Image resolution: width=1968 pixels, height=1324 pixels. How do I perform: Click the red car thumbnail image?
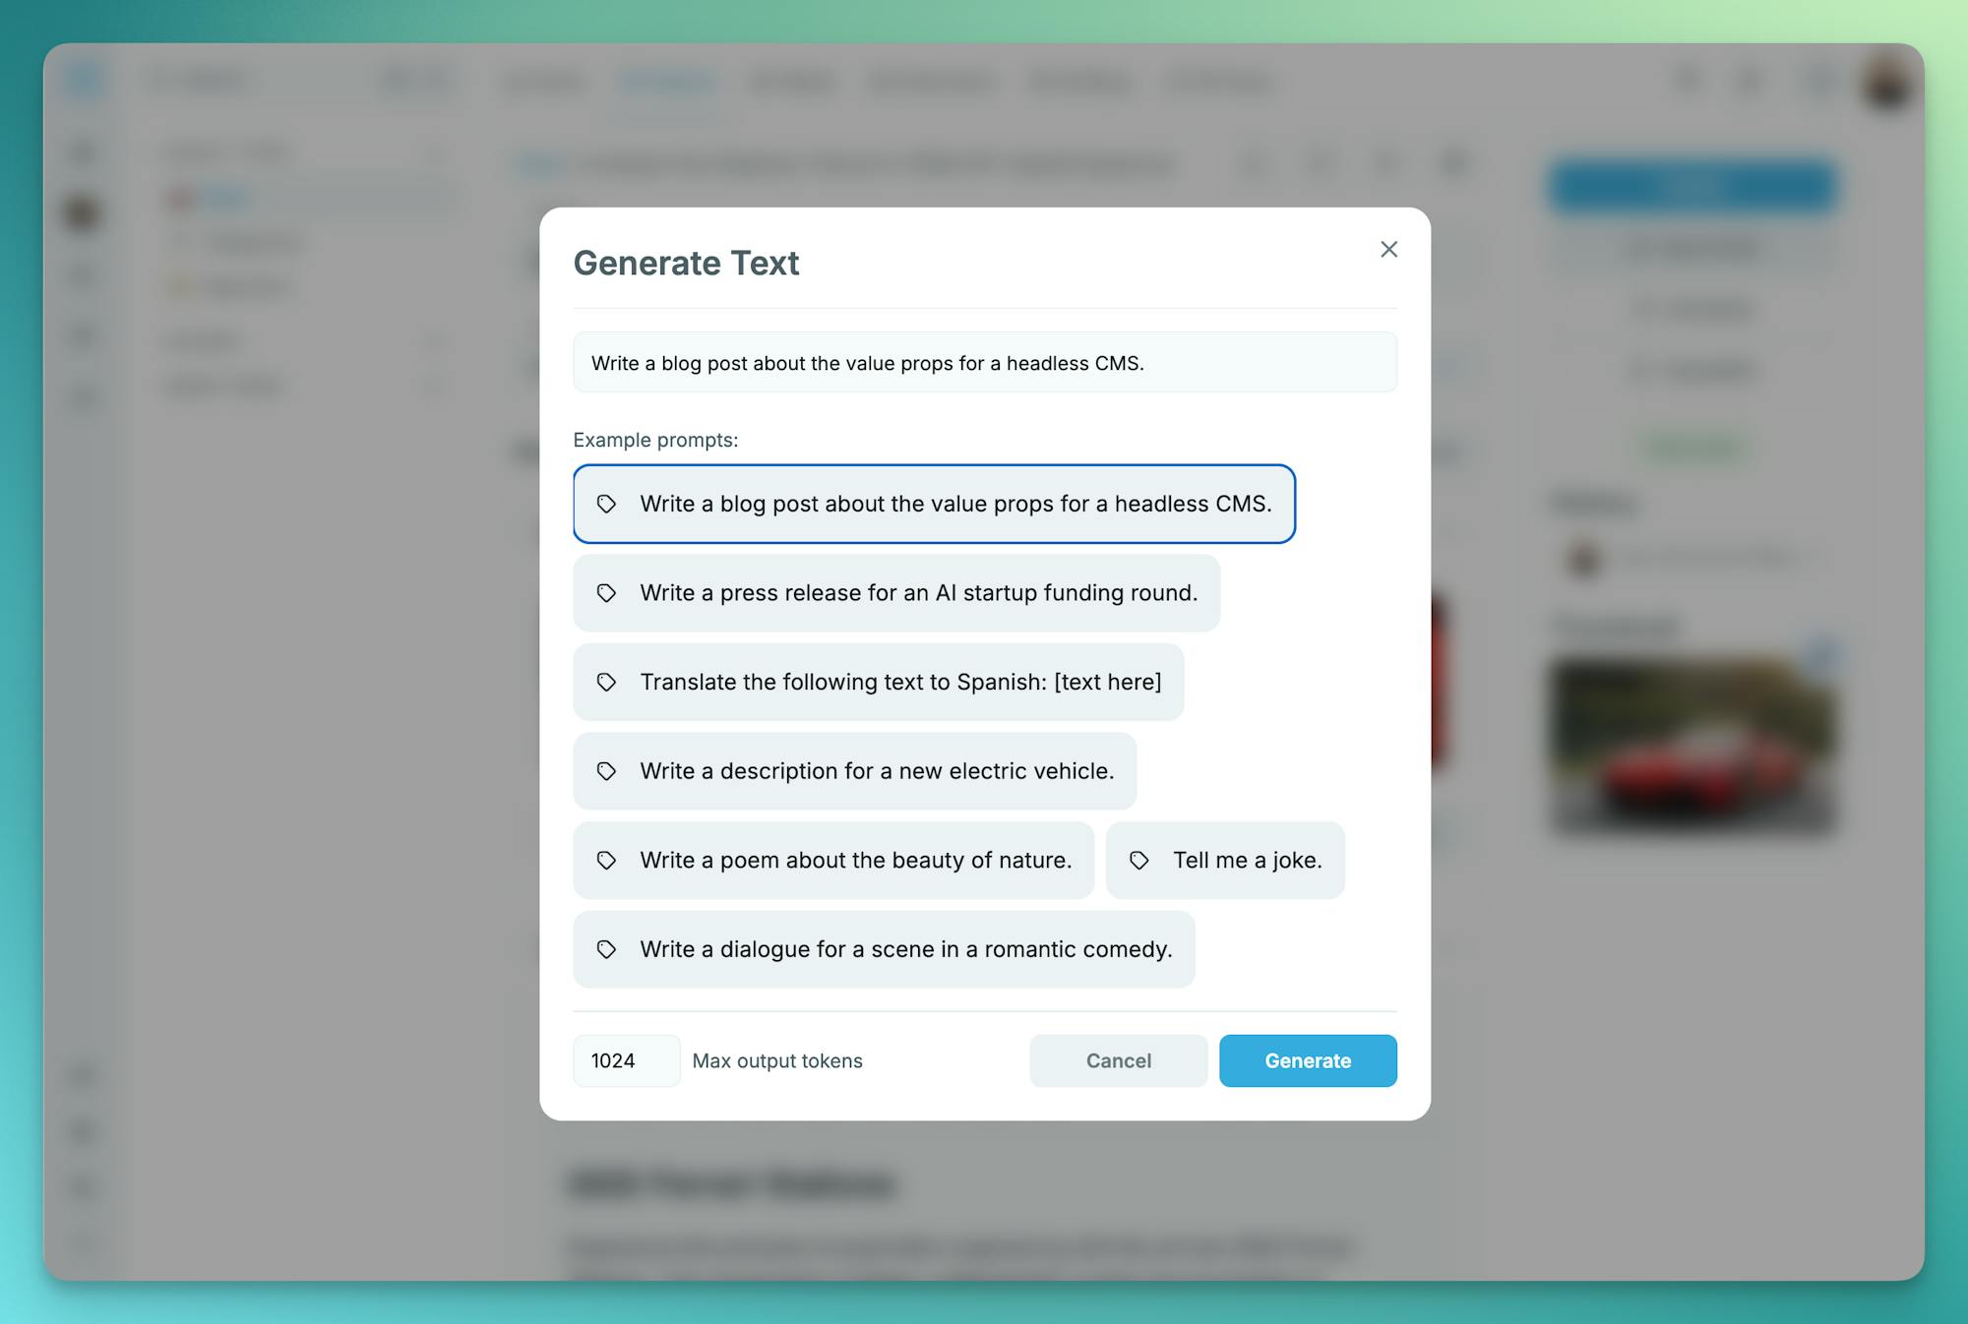1692,748
